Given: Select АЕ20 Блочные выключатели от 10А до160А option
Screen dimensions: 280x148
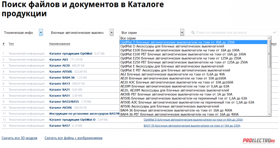Looking at the screenshot, I should [194, 78].
